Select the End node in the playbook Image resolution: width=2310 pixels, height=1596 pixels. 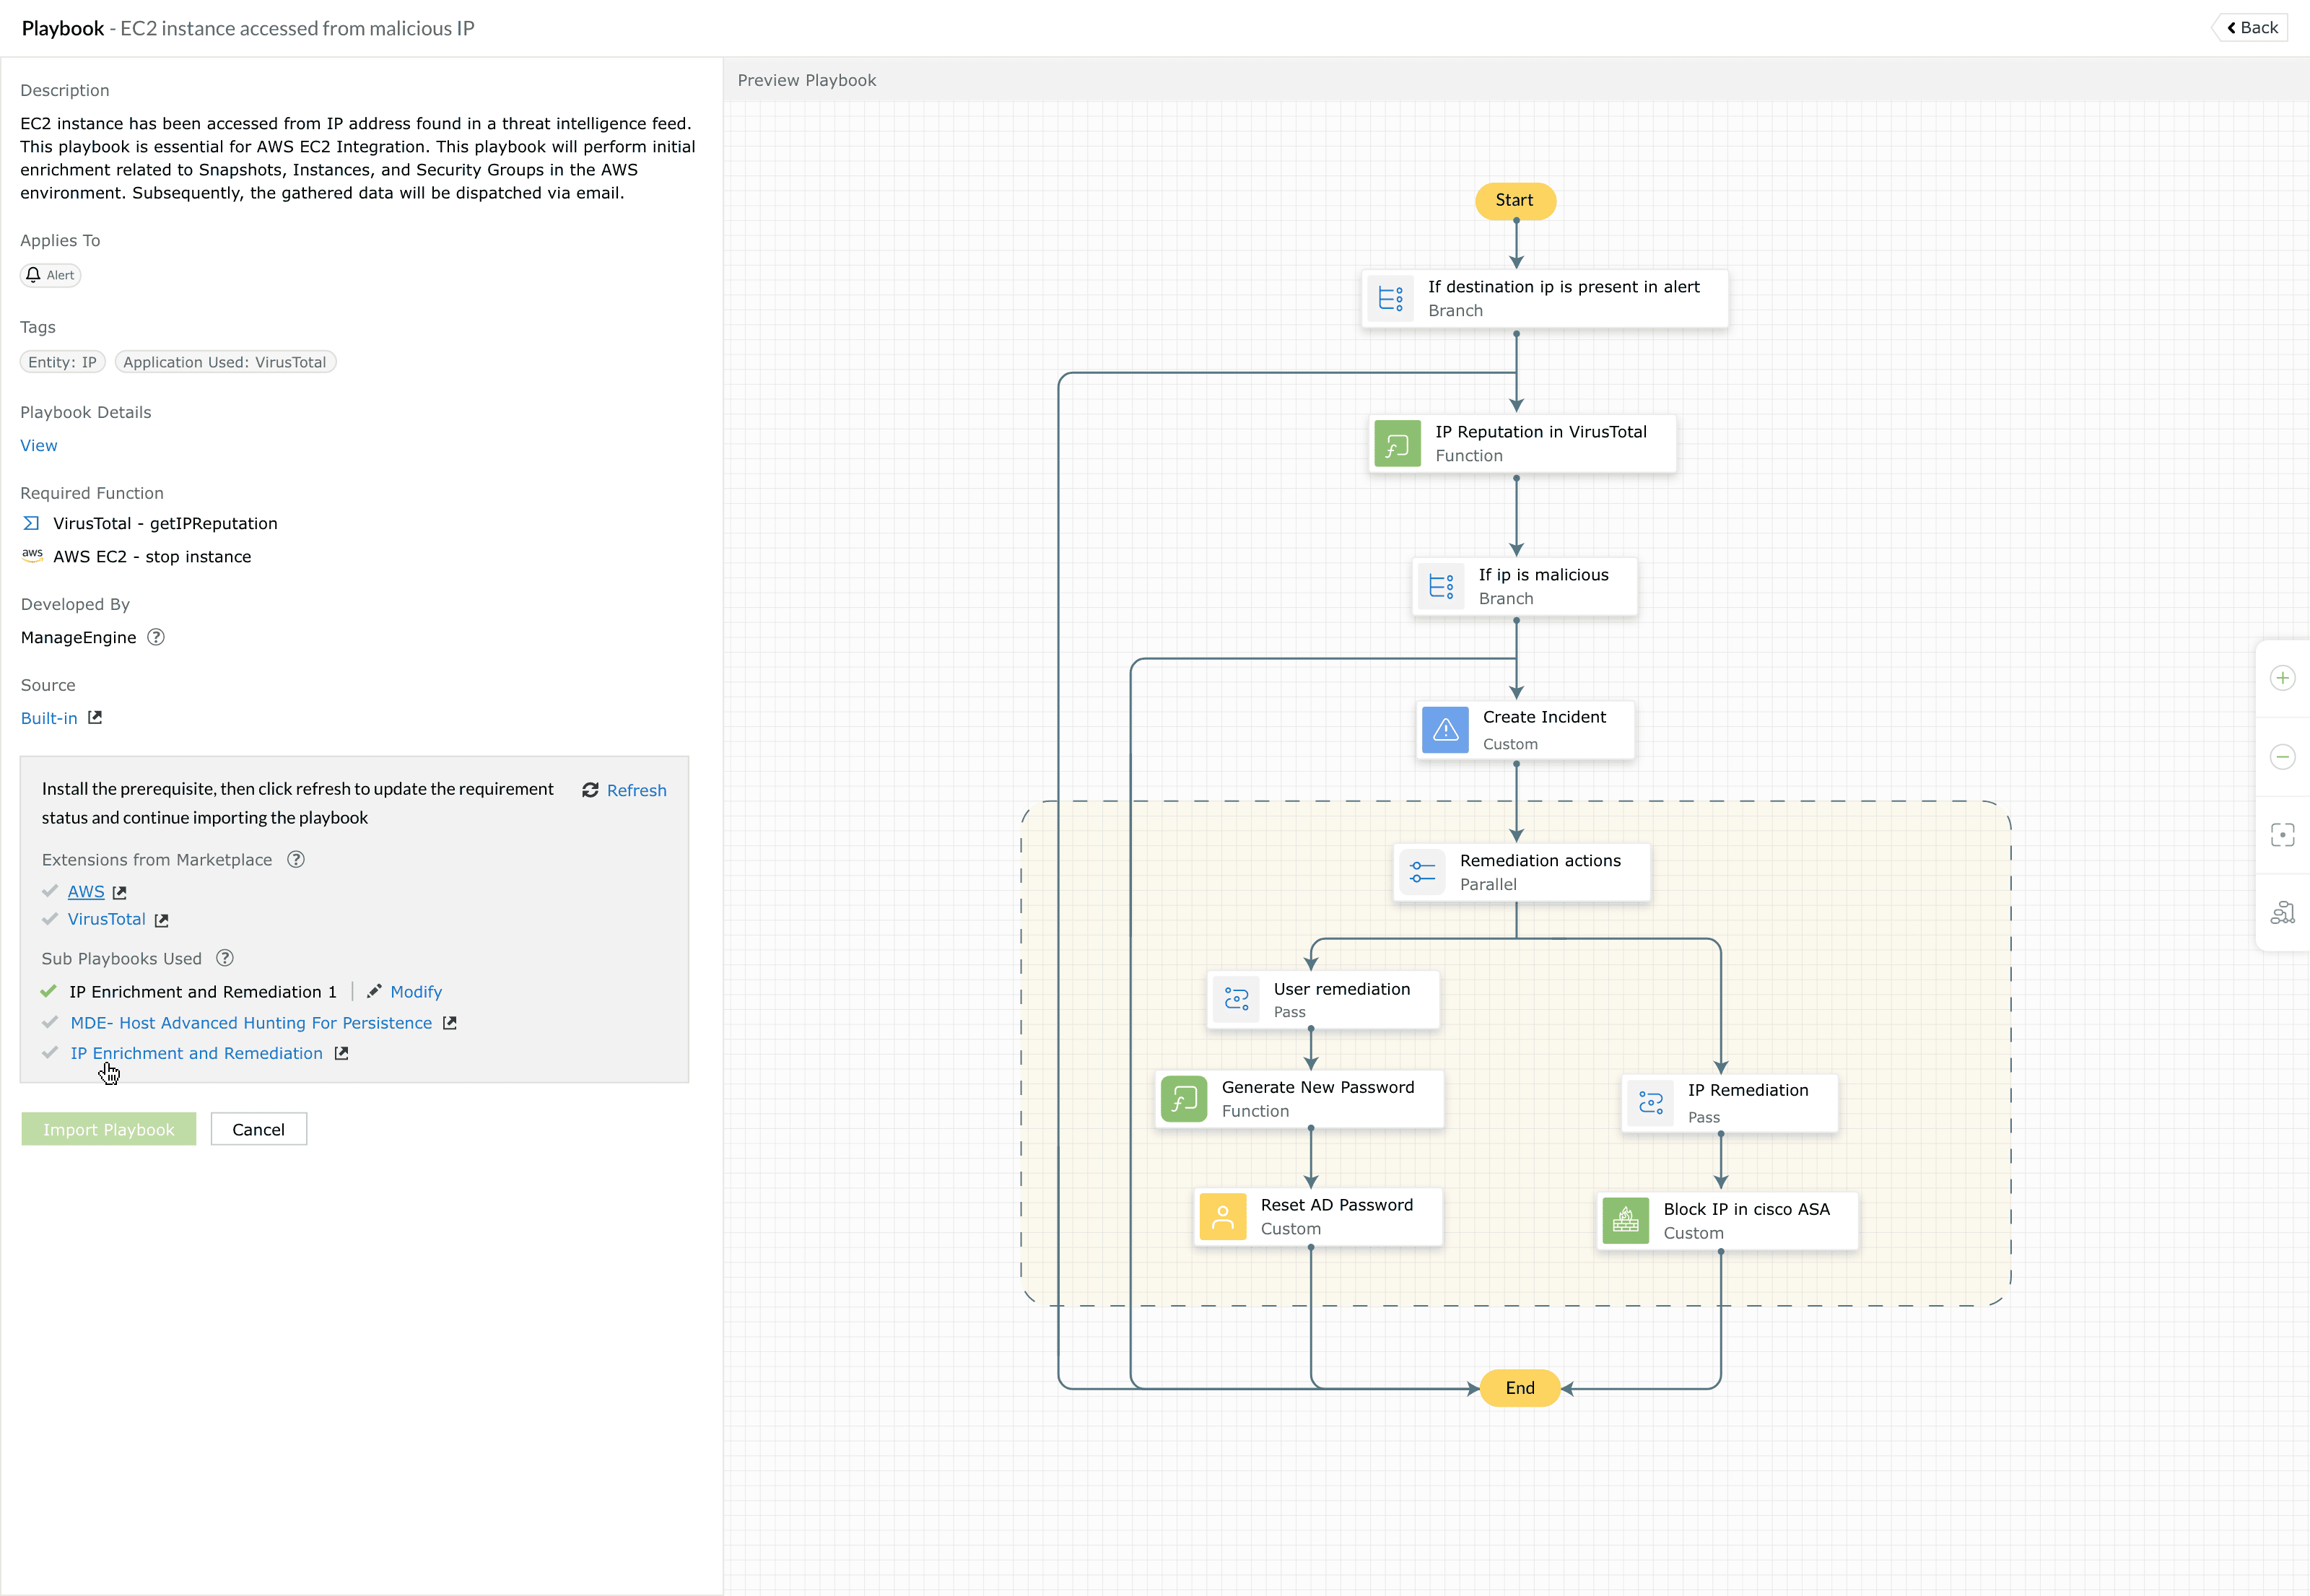tap(1520, 1388)
